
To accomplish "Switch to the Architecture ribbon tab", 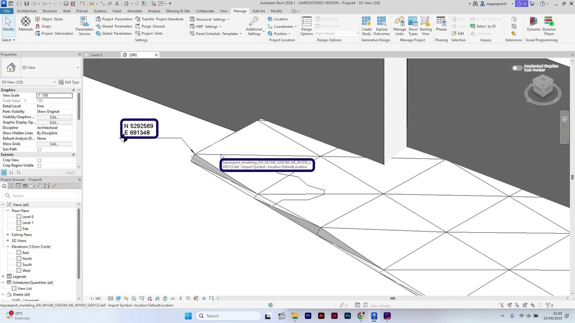I will [x=27, y=11].
